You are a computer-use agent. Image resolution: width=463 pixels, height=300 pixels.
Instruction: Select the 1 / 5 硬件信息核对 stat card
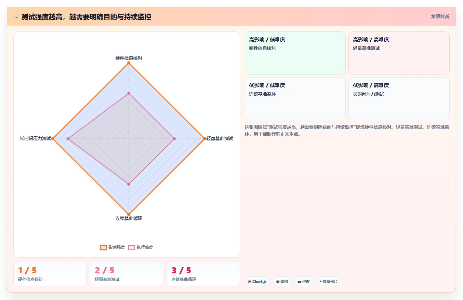50,274
